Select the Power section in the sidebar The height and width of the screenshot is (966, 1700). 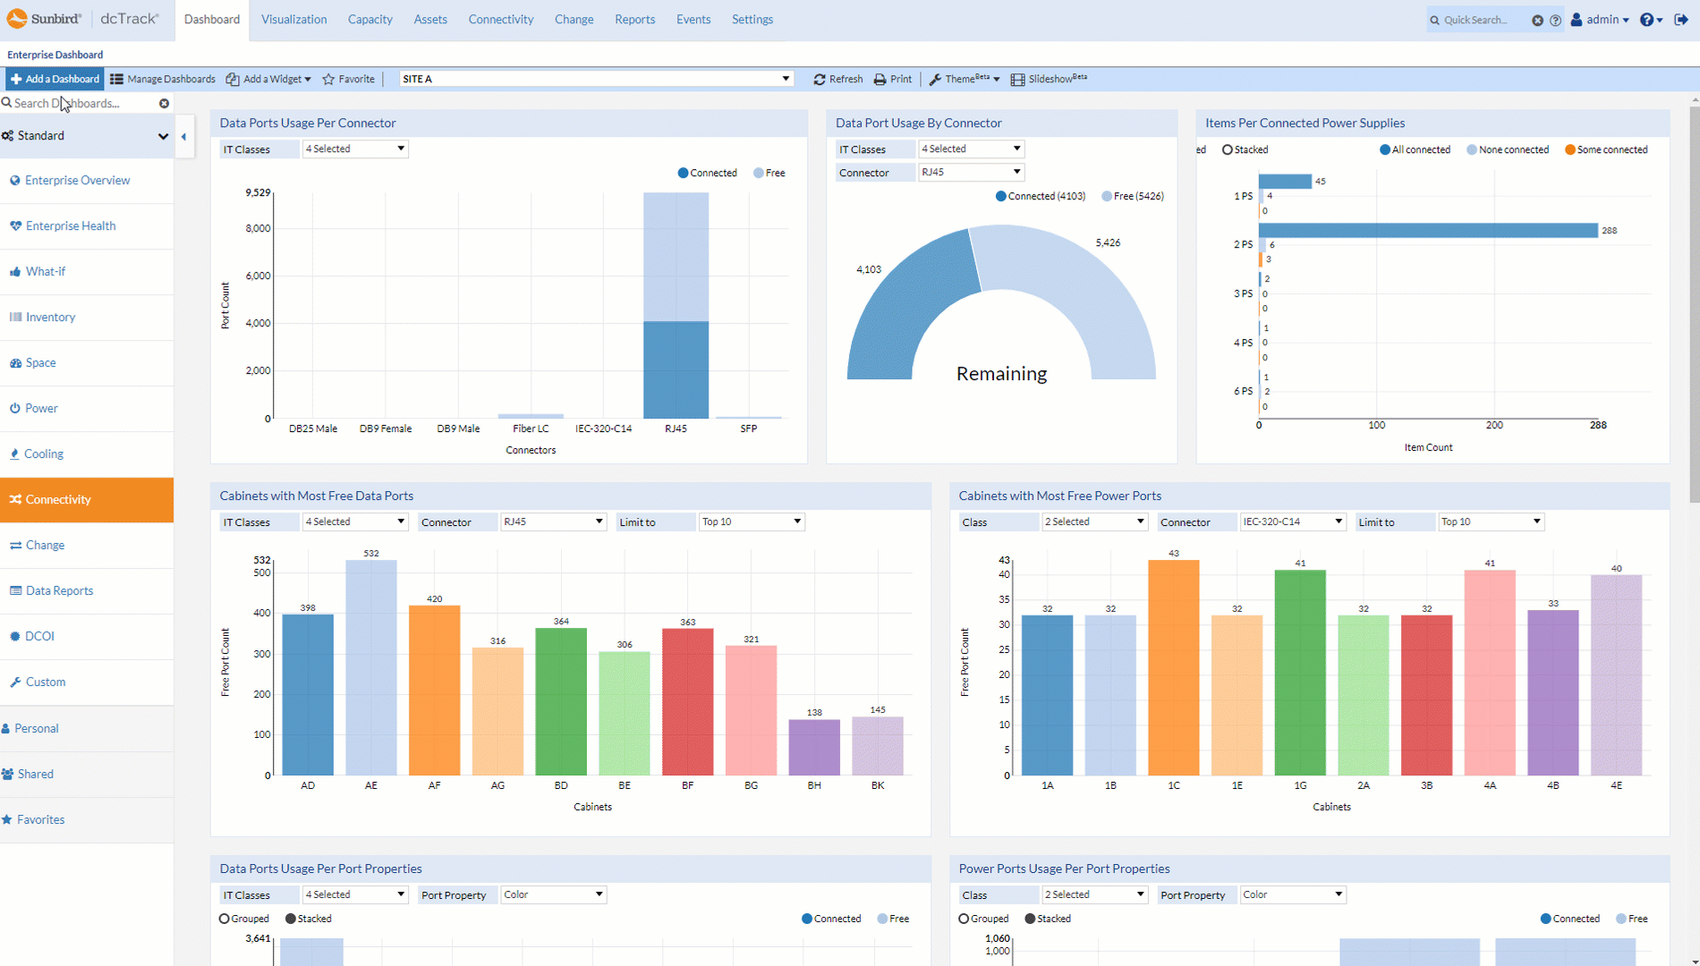click(41, 408)
